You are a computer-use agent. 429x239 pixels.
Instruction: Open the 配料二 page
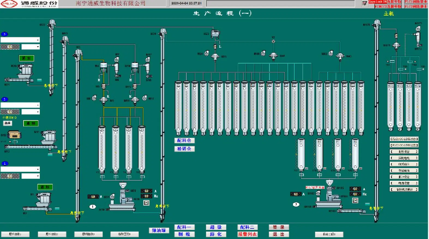(247, 227)
